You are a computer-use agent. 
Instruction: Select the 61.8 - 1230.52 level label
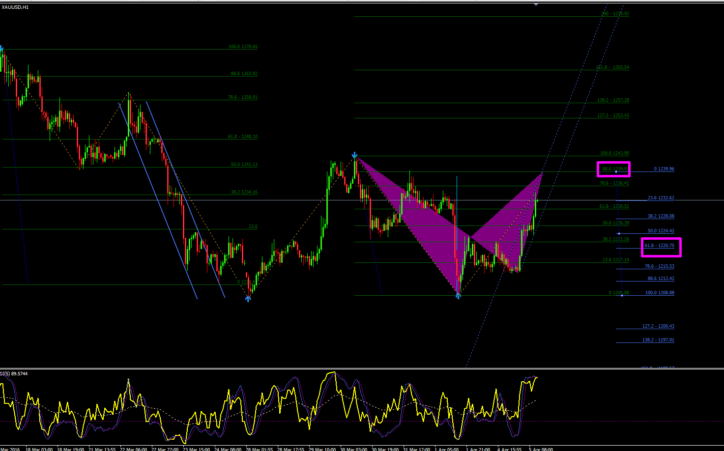pyautogui.click(x=614, y=206)
